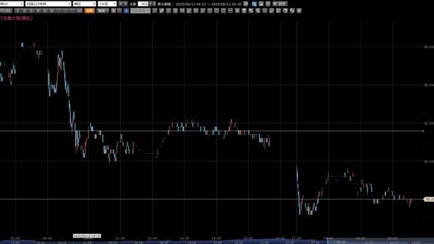
Task: Select the vertical lines drawing tool
Action: tap(196, 11)
